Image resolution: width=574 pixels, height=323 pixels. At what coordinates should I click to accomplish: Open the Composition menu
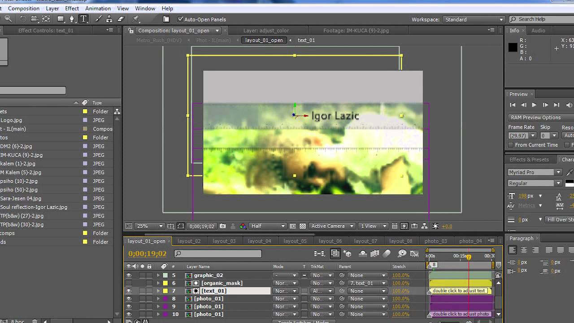coord(24,8)
